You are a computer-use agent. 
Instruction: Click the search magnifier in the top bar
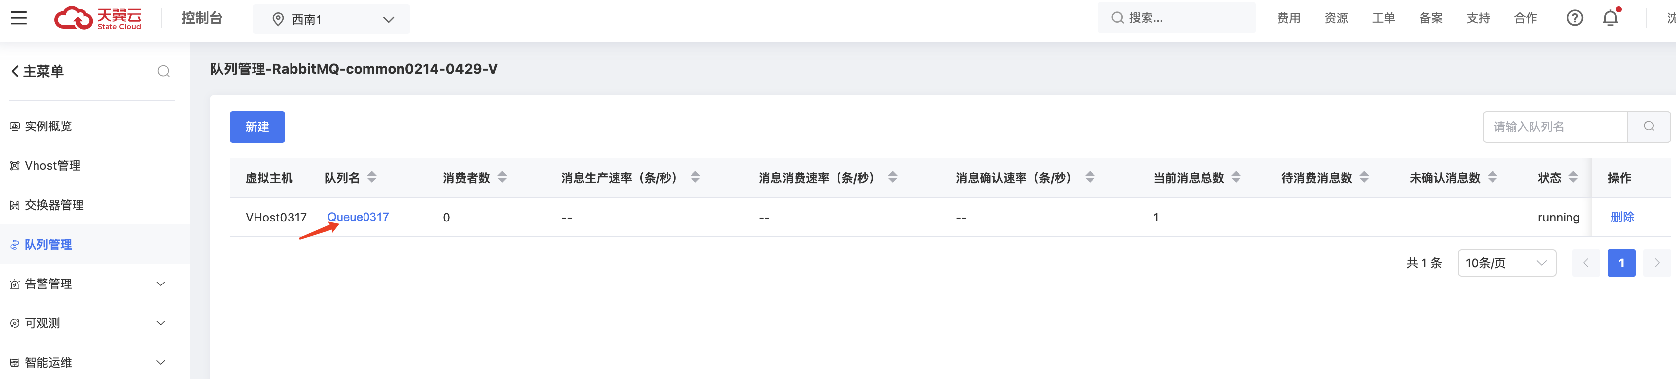pyautogui.click(x=1117, y=18)
